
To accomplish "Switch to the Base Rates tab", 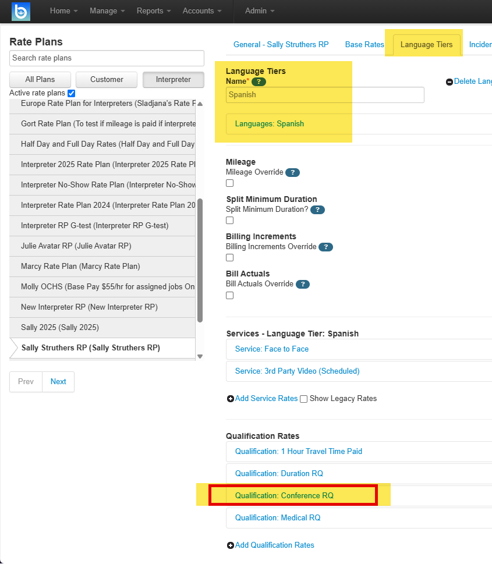I will (x=364, y=45).
